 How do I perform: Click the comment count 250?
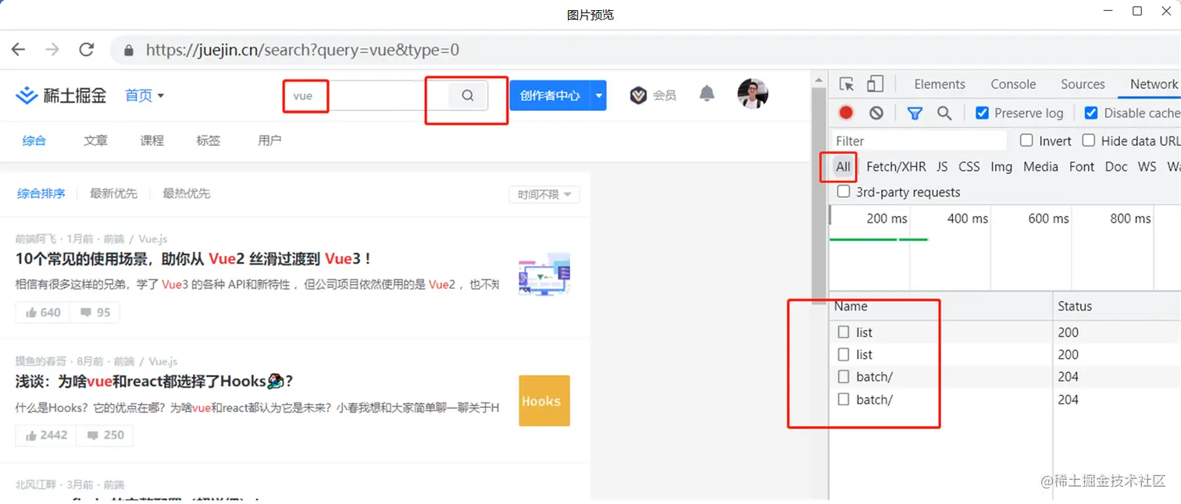point(105,435)
